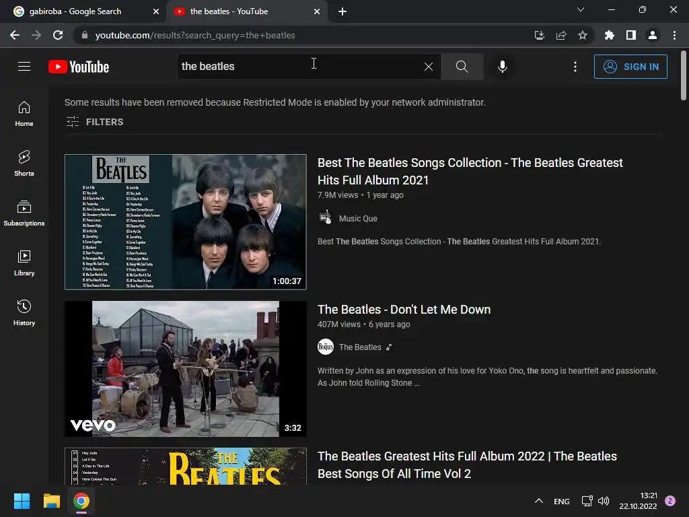Open Shorts in the sidebar

[24, 164]
